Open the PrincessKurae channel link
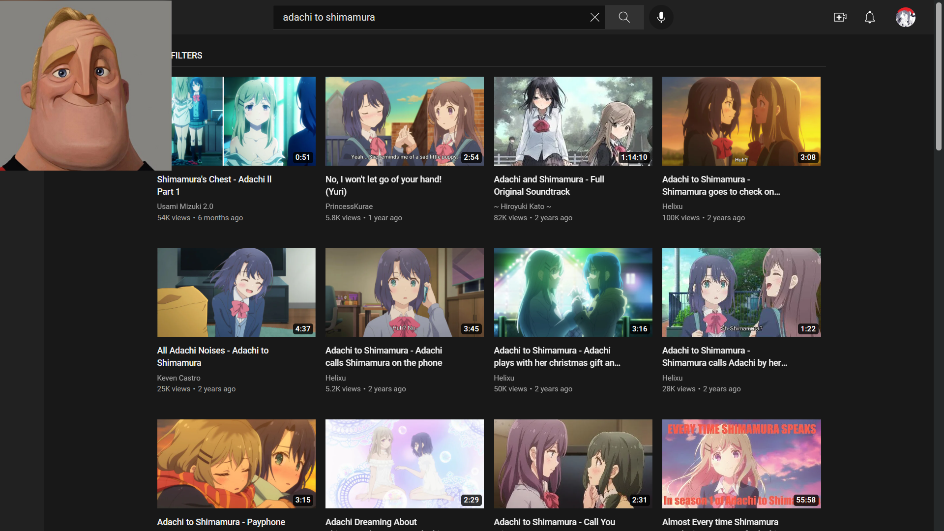 pyautogui.click(x=349, y=206)
